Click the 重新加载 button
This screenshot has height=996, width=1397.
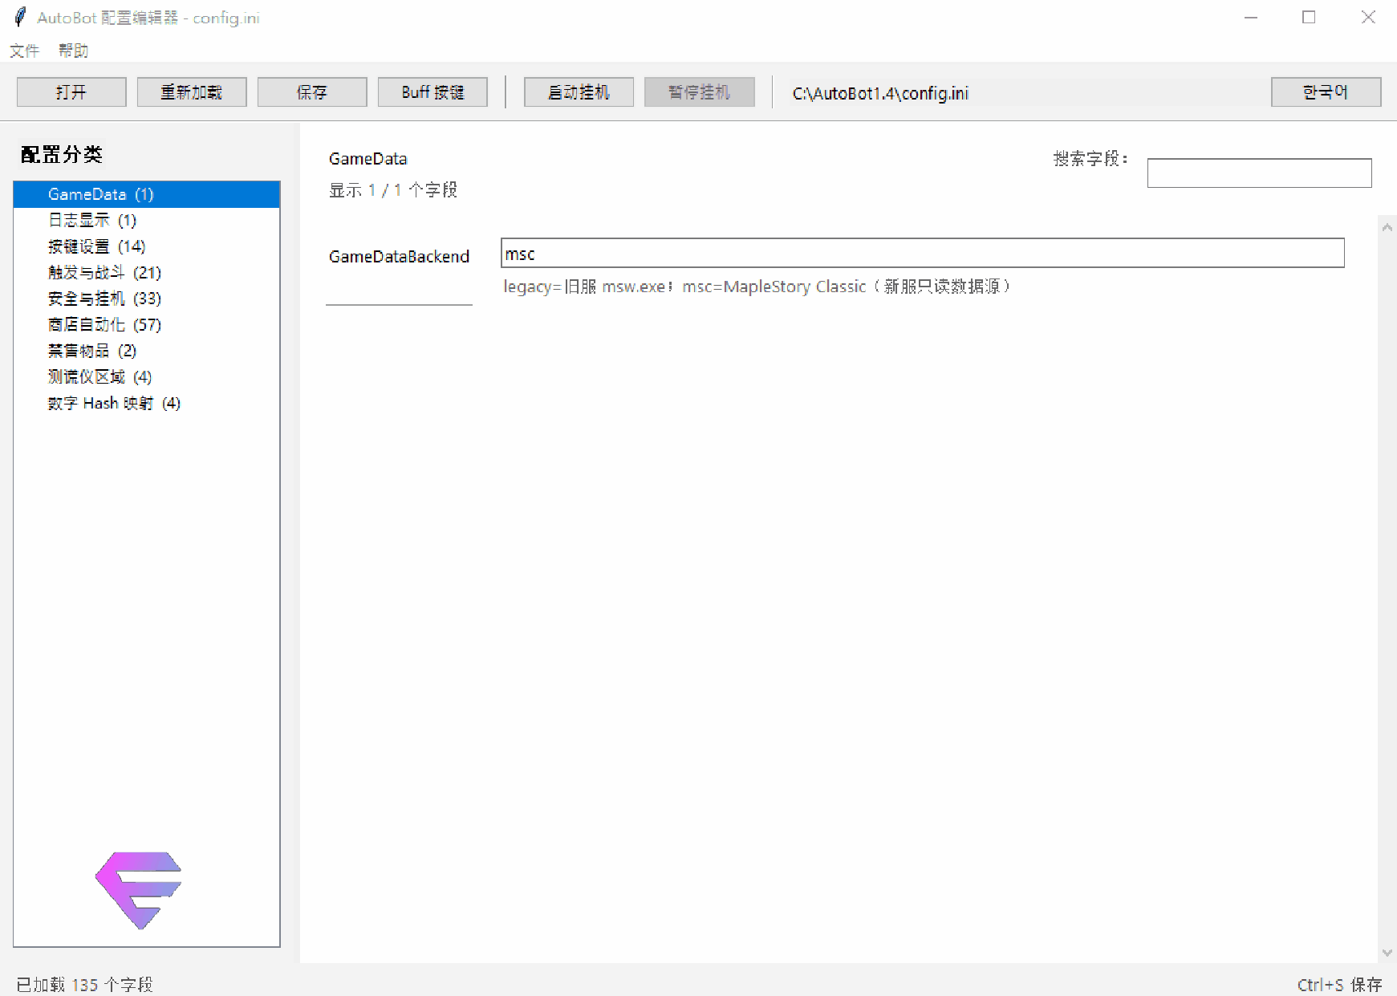tap(192, 92)
